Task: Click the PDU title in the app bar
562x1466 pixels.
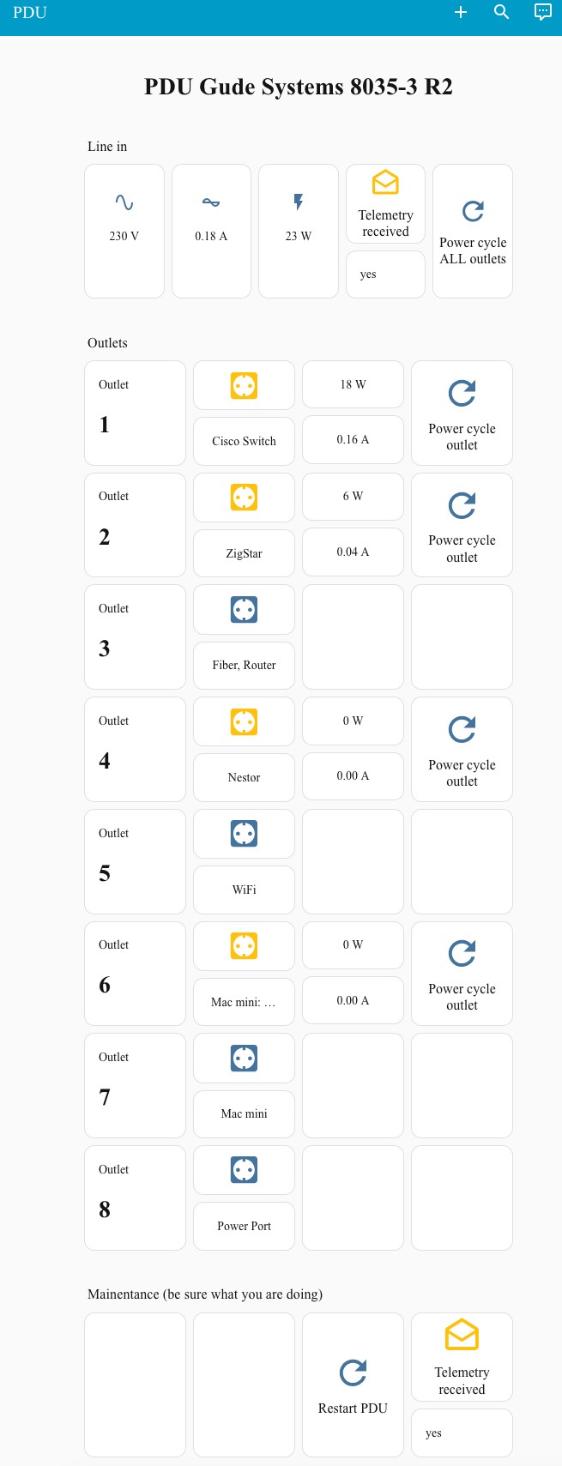Action: (x=29, y=13)
